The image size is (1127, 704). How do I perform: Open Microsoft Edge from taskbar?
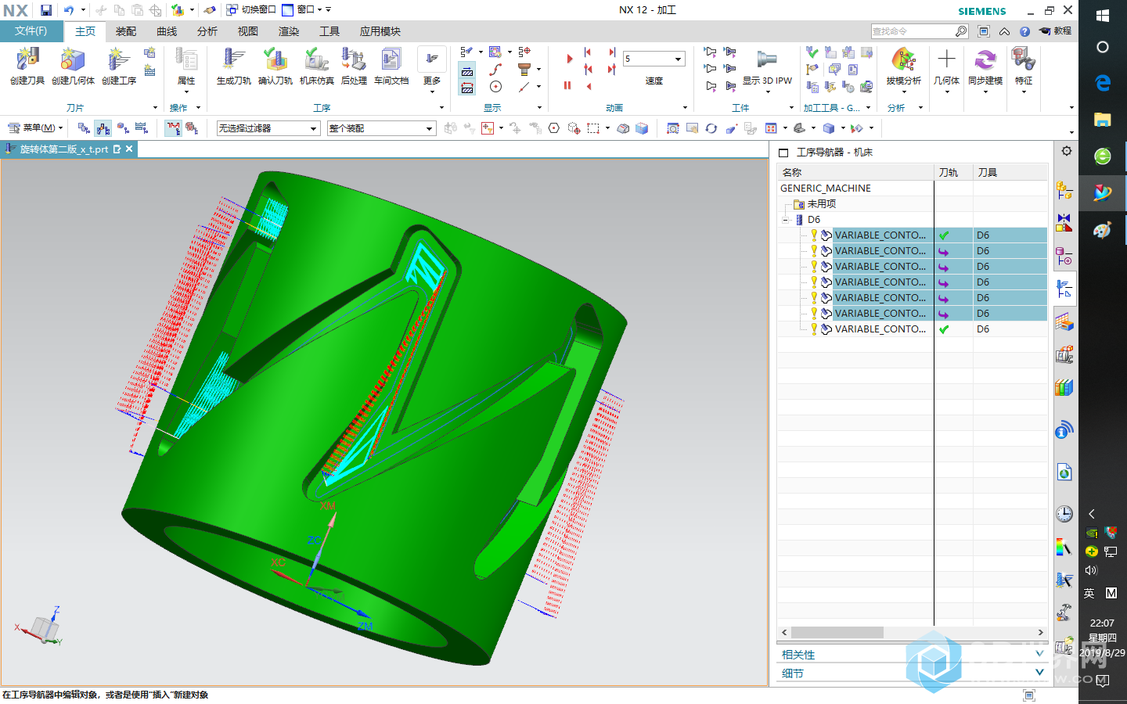pyautogui.click(x=1103, y=82)
